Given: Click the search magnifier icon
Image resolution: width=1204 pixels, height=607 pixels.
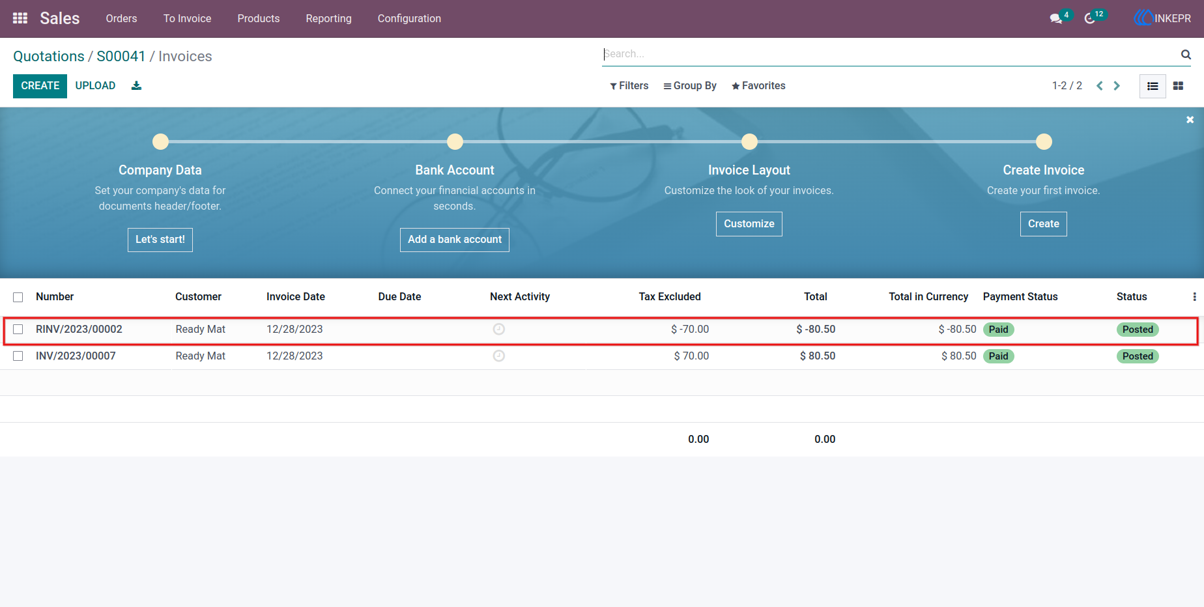Looking at the screenshot, I should pyautogui.click(x=1186, y=55).
